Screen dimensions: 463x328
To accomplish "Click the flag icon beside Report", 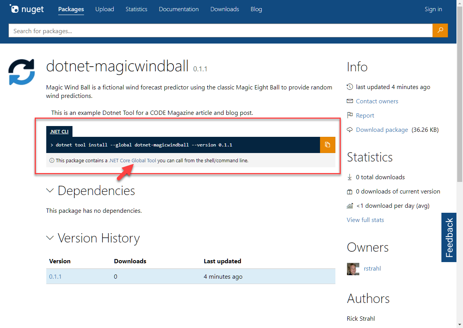I will click(350, 115).
